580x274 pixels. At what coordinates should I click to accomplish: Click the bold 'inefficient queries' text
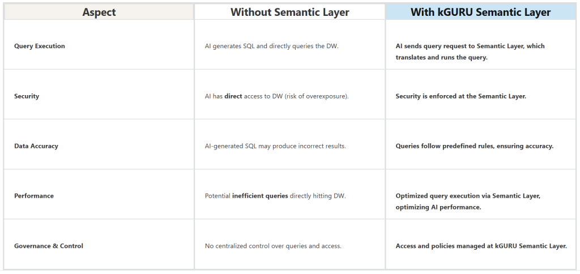(x=260, y=196)
